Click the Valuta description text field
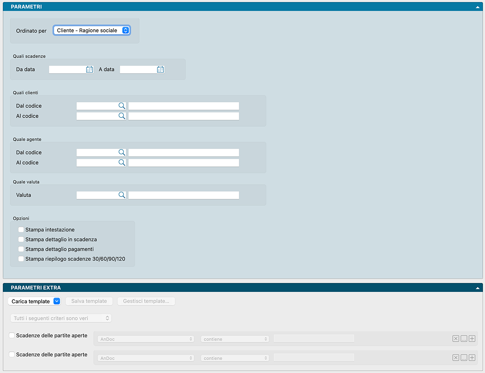The image size is (485, 373). 184,195
